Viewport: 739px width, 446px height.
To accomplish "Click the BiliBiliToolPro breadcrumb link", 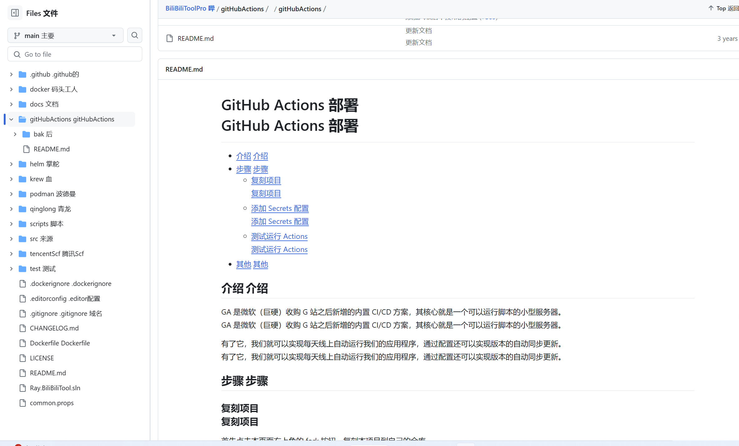I will [186, 8].
